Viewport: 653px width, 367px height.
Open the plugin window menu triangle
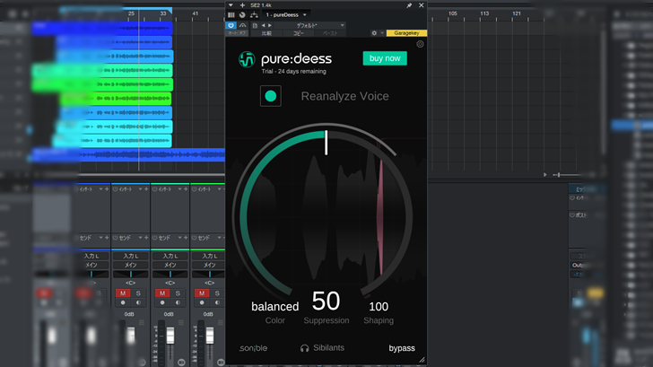[231, 5]
